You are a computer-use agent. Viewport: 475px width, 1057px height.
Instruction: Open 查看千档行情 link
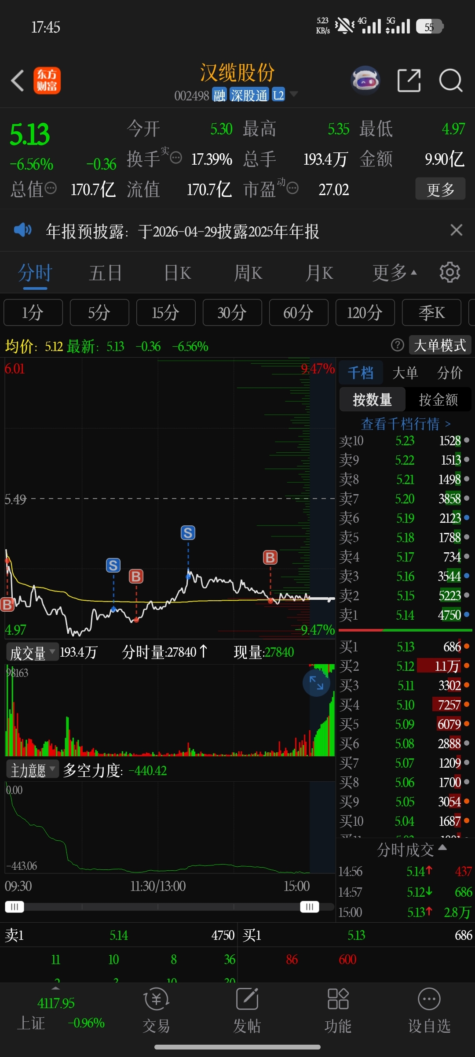[x=406, y=424]
